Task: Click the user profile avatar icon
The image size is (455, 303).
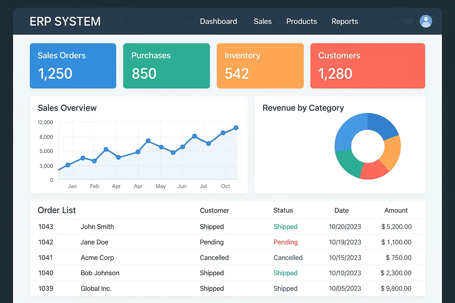Action: (x=426, y=21)
